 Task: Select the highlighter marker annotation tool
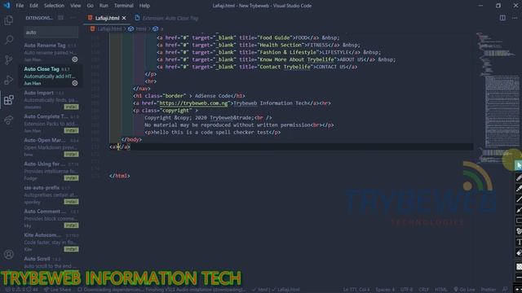(x=519, y=188)
